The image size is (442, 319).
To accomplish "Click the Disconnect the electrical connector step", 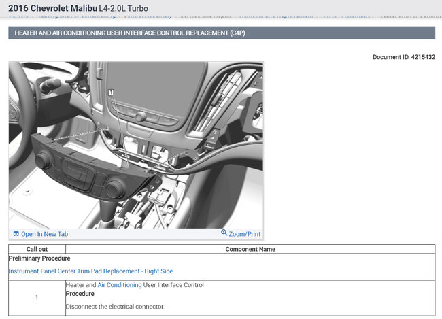I will 115,307.
